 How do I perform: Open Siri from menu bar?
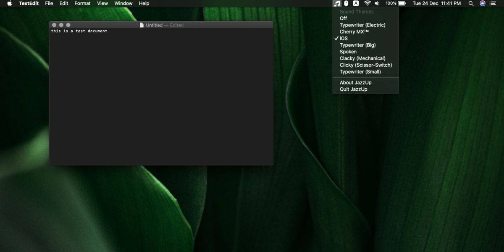click(x=483, y=3)
